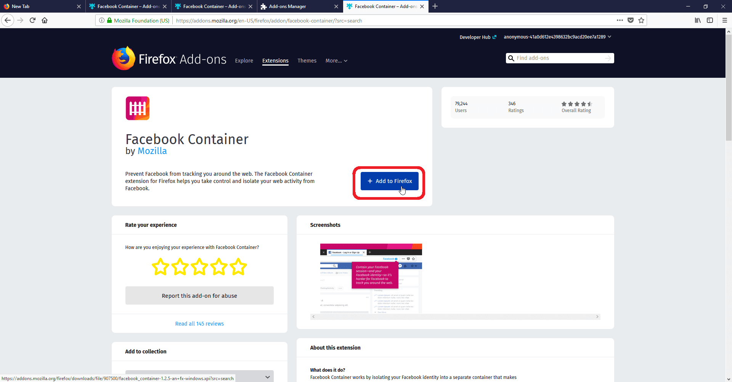Viewport: 732px width, 382px height.
Task: Close the Add-ons Manager tab
Action: (336, 6)
